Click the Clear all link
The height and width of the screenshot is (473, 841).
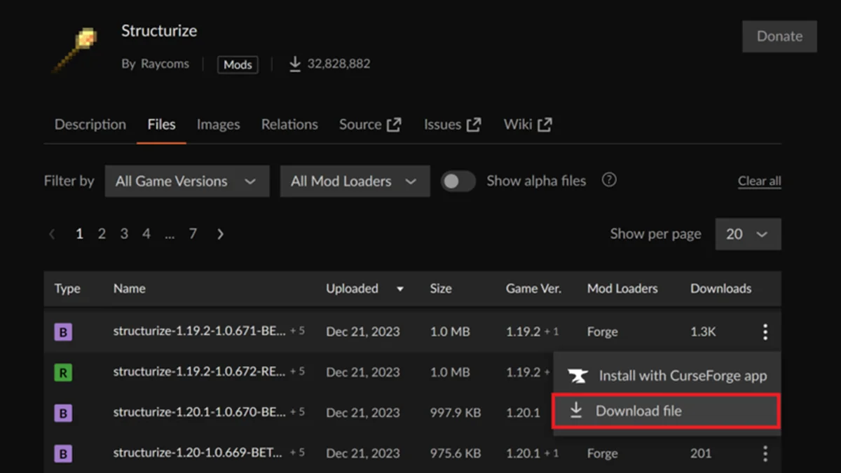[x=759, y=180]
